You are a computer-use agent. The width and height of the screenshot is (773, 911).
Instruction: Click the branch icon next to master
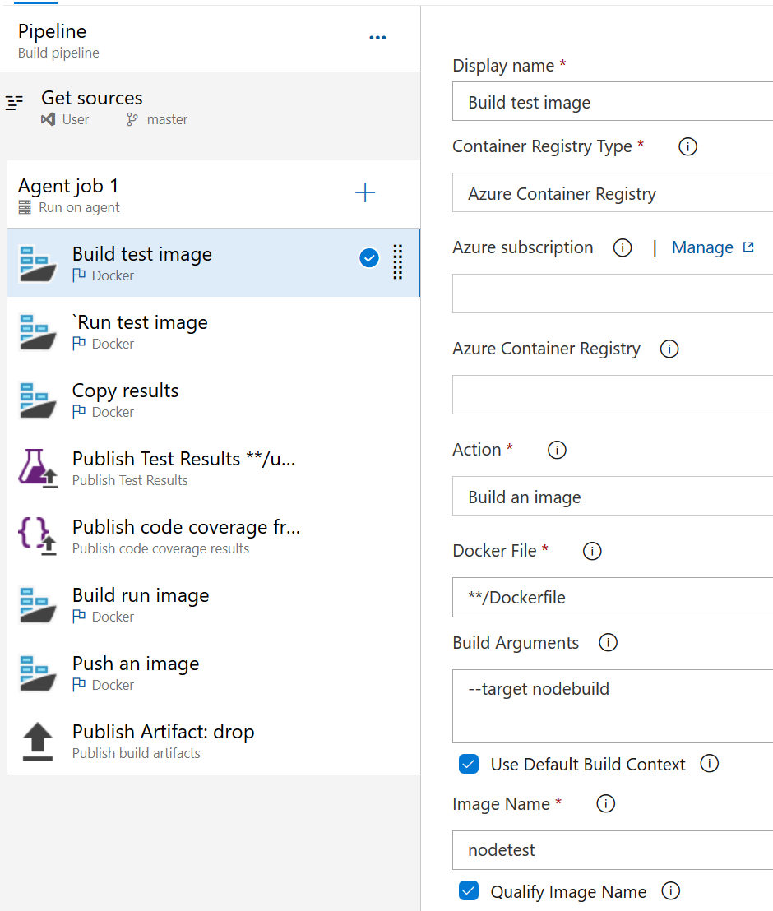(x=132, y=120)
